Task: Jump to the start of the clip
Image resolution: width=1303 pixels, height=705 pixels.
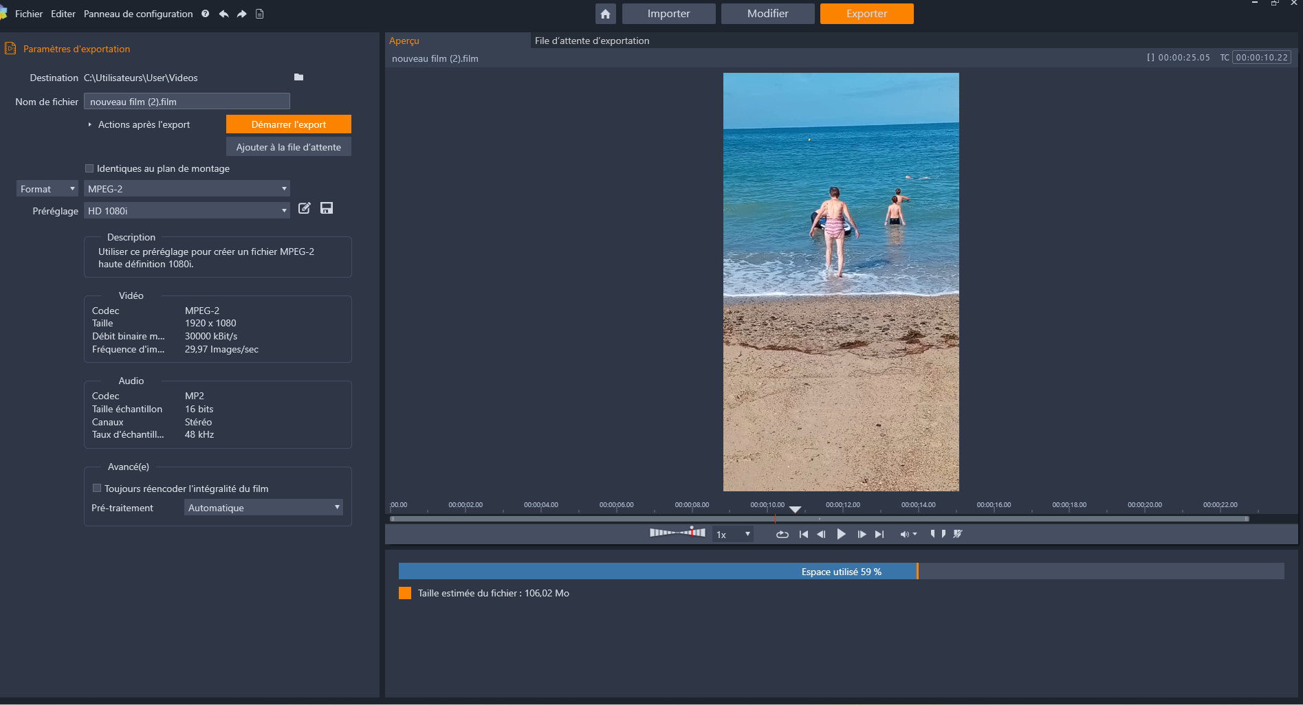Action: click(803, 534)
